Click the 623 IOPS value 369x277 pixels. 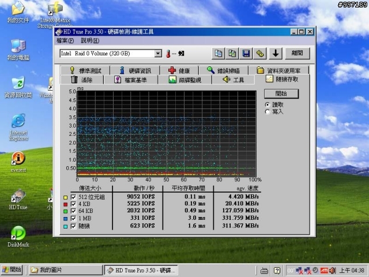142,226
